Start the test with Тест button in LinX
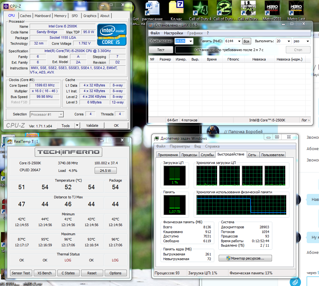This screenshot has height=286, width=319. click(x=161, y=50)
